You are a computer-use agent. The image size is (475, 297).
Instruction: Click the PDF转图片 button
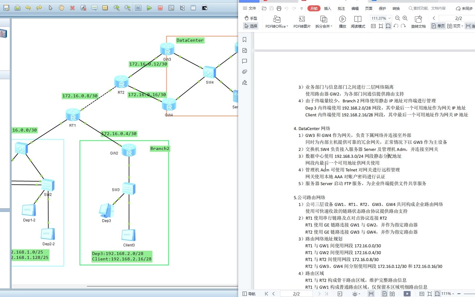pyautogui.click(x=302, y=22)
